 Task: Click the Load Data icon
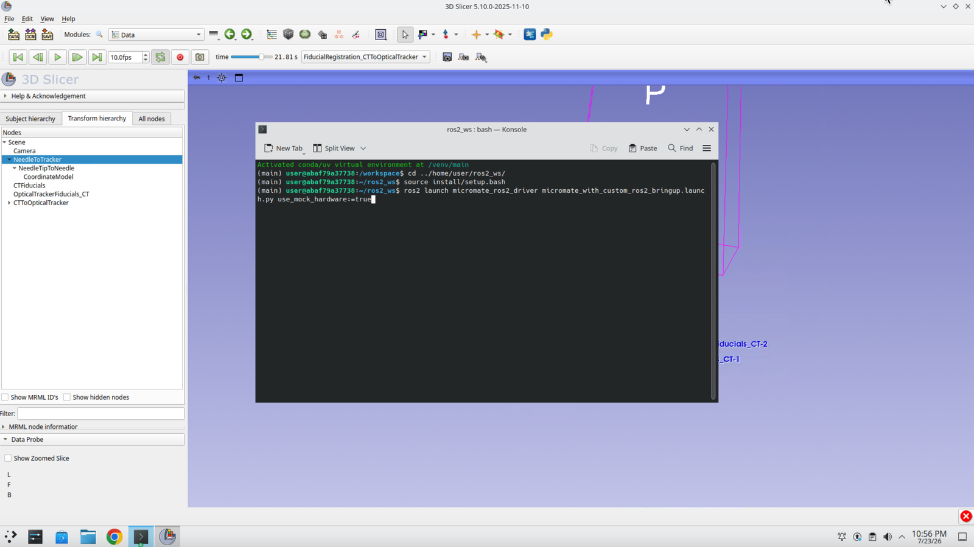click(13, 35)
